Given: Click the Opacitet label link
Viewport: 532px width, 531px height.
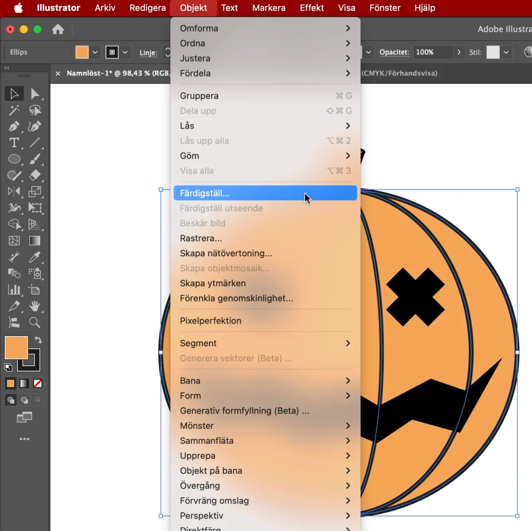Looking at the screenshot, I should [394, 52].
